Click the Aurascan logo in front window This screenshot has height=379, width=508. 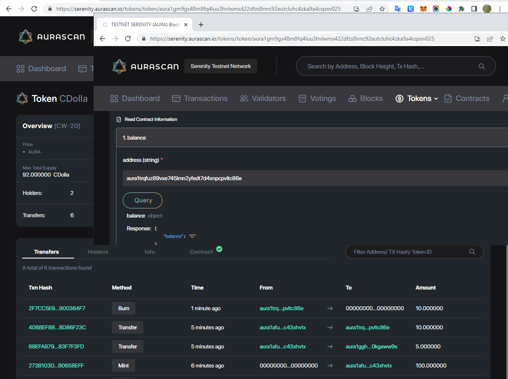145,66
